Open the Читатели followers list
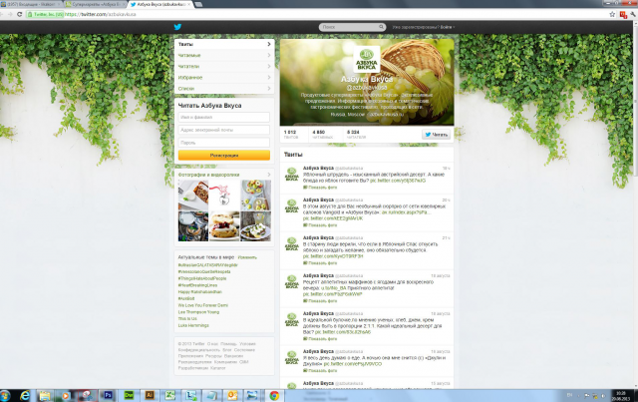The image size is (638, 402). click(x=224, y=67)
